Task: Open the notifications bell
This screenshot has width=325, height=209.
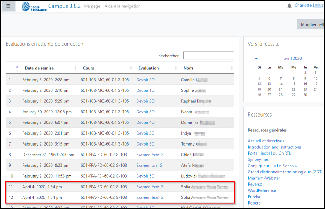Action: coord(289,6)
